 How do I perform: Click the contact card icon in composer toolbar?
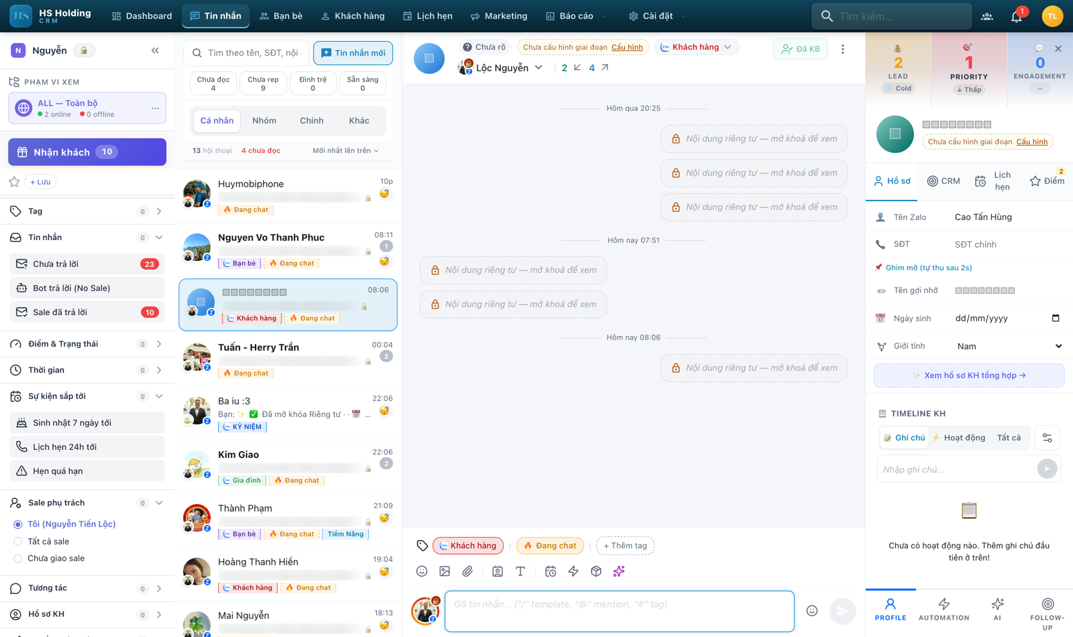pos(498,571)
